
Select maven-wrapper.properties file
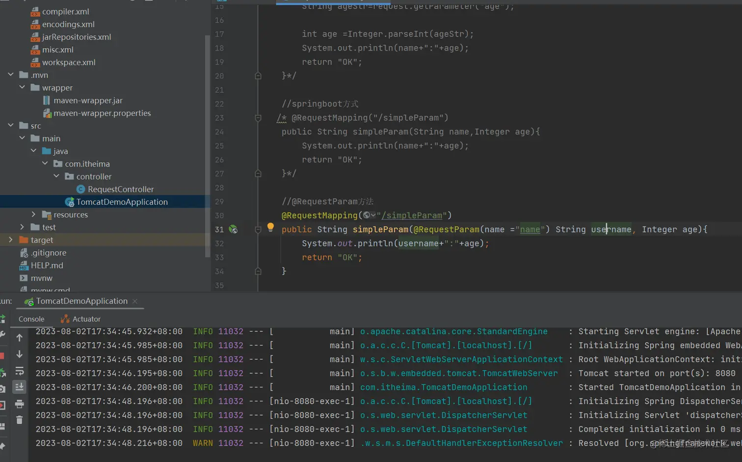click(103, 113)
